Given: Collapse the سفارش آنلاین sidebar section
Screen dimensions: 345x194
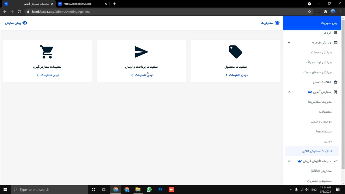Looking at the screenshot, I should click(x=289, y=92).
